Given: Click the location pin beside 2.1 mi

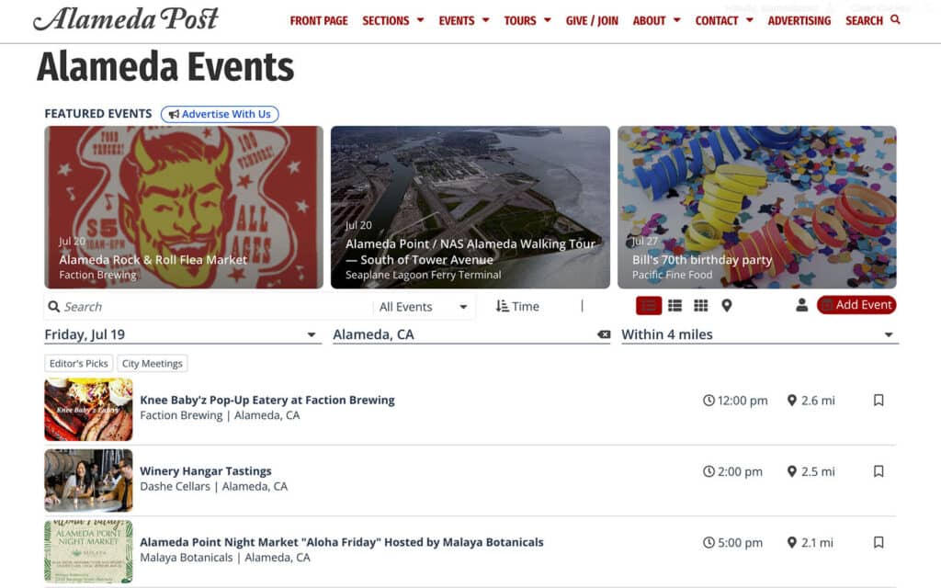Looking at the screenshot, I should pos(791,542).
